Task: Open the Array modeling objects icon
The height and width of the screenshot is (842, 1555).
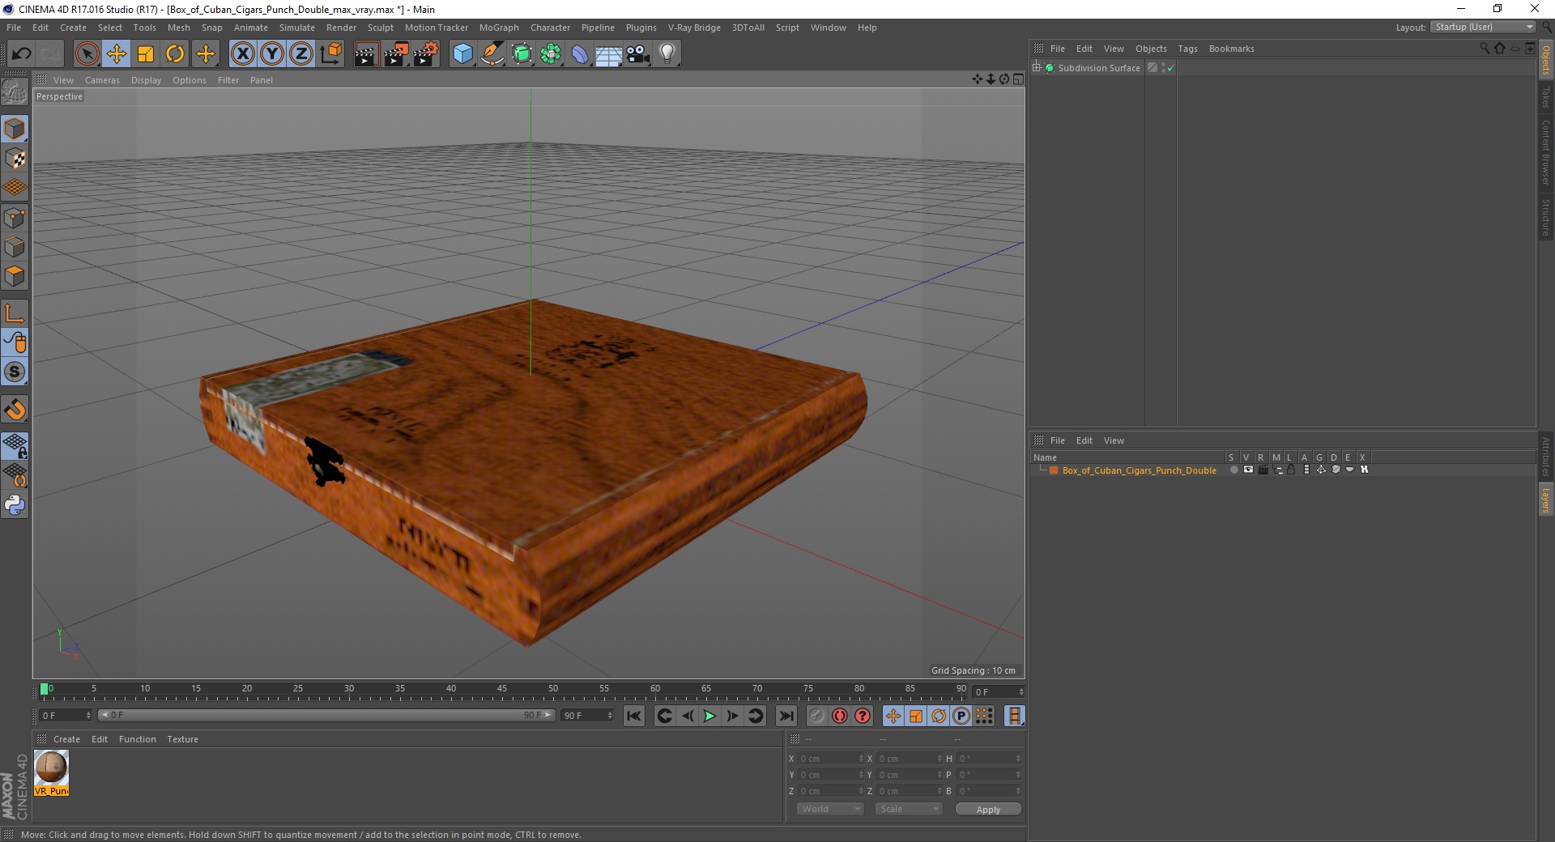Action: (x=551, y=54)
